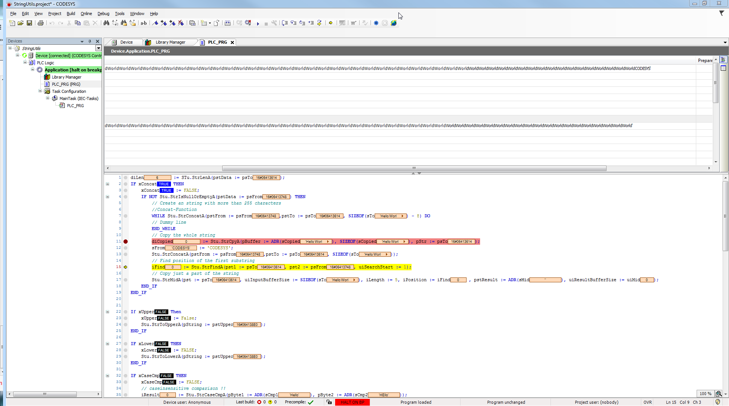This screenshot has height=406, width=729.
Task: Collapse the IF xUpper block on line 22
Action: [107, 312]
